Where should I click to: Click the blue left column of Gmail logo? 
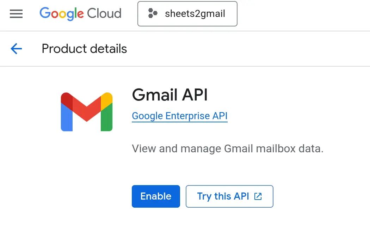67,118
